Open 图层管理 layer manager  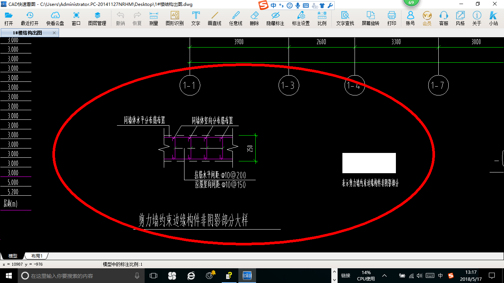click(97, 18)
